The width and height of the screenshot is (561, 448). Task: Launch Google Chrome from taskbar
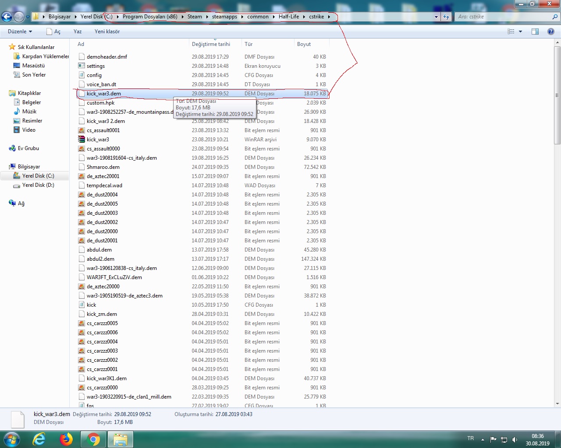coord(93,439)
